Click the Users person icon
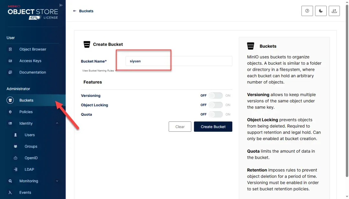349x199 pixels. pyautogui.click(x=16, y=135)
